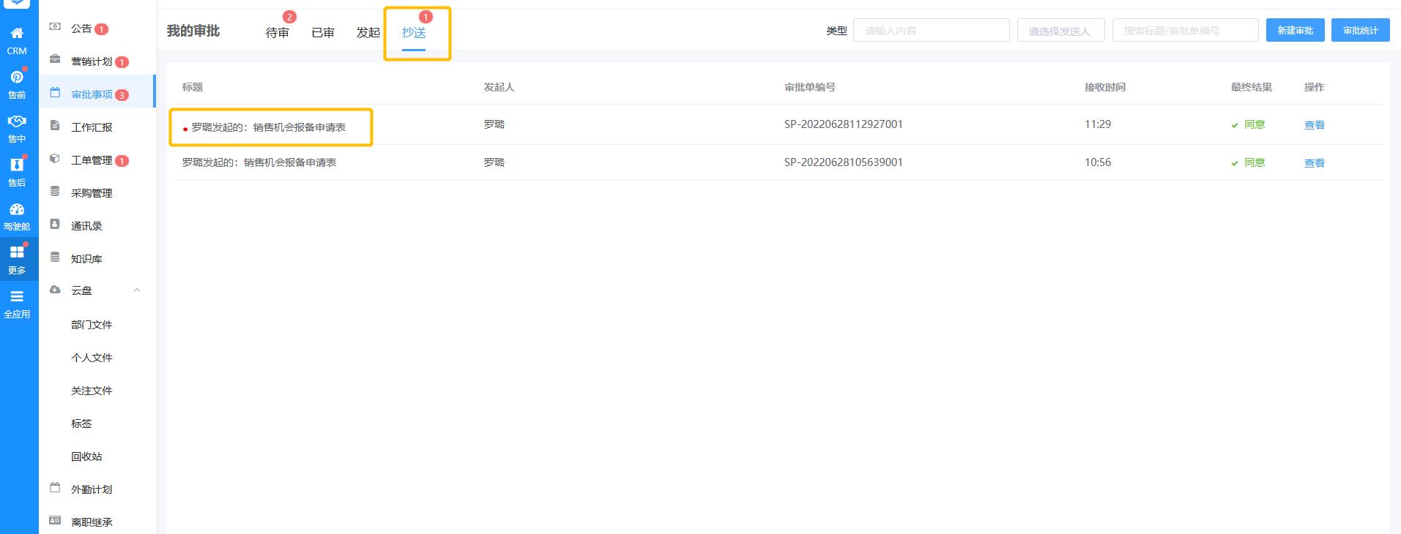Open 知识库 in the sidebar menu
1401x534 pixels.
pyautogui.click(x=86, y=259)
